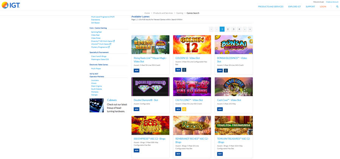Click the yellow icon beside CAI FU LONG's NEW badge

pos(184,109)
